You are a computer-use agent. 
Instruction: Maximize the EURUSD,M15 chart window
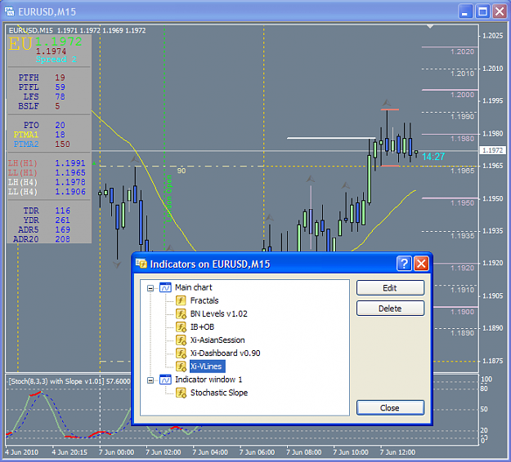482,11
